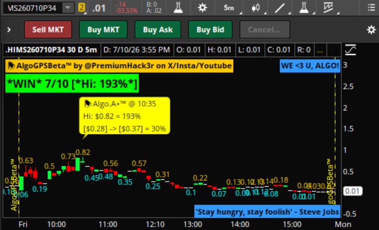Click the last price .01 value

tap(99, 8)
